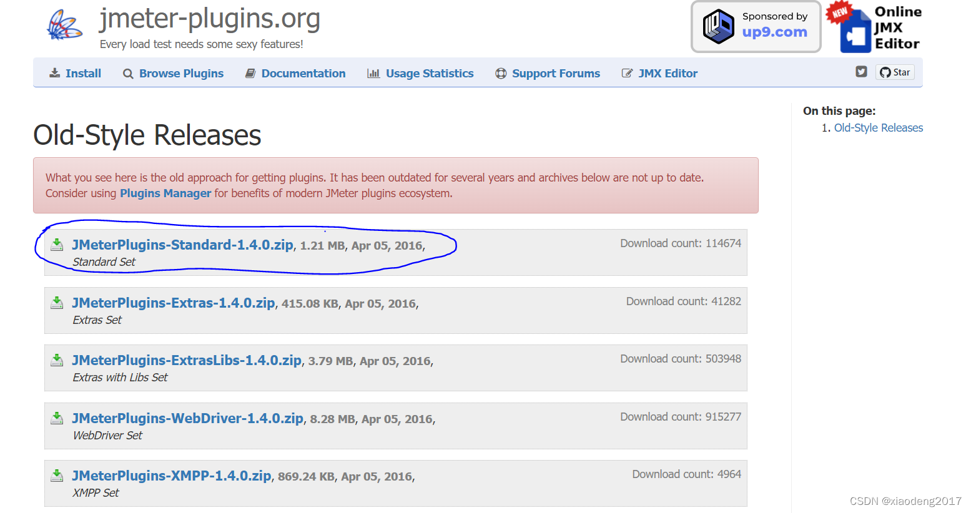This screenshot has width=971, height=513.
Task: Click the "Download count: 114674" text
Action: point(681,243)
